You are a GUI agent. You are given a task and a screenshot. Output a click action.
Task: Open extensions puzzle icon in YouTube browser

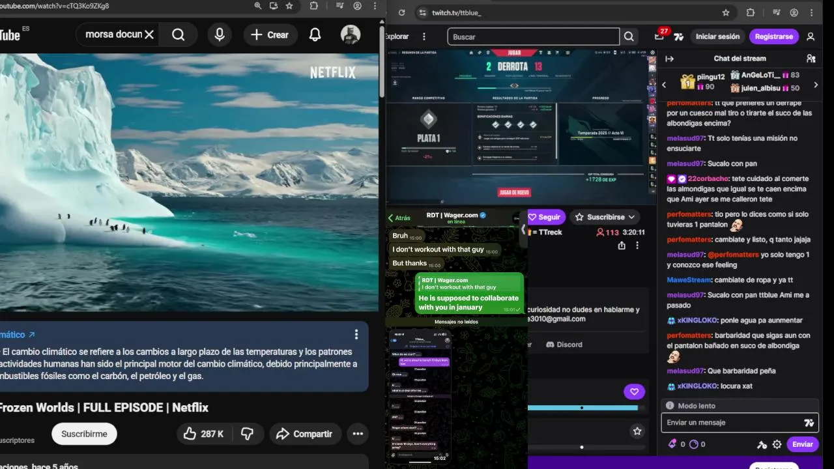coord(314,6)
